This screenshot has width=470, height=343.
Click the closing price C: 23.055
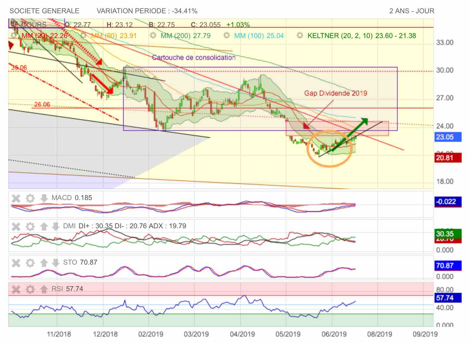pos(206,25)
